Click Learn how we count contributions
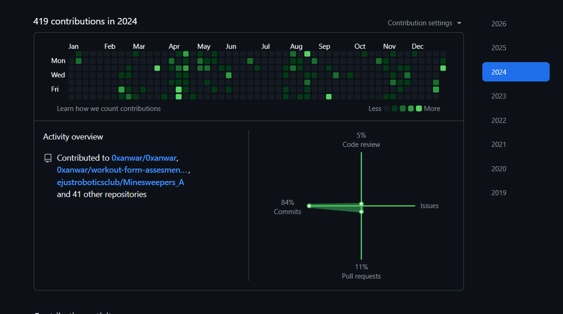 tap(109, 109)
